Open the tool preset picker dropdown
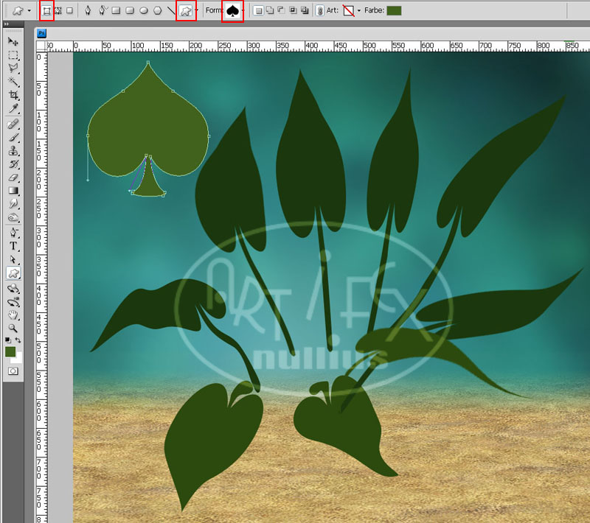Screen dimensions: 590x523 pos(29,10)
